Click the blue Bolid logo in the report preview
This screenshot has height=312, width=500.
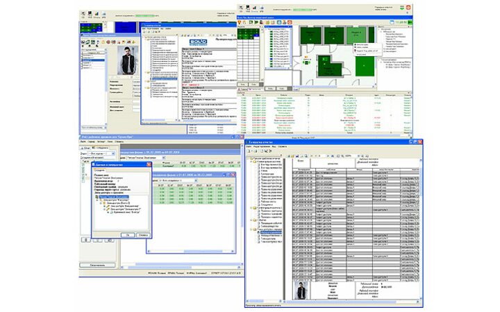(x=198, y=41)
